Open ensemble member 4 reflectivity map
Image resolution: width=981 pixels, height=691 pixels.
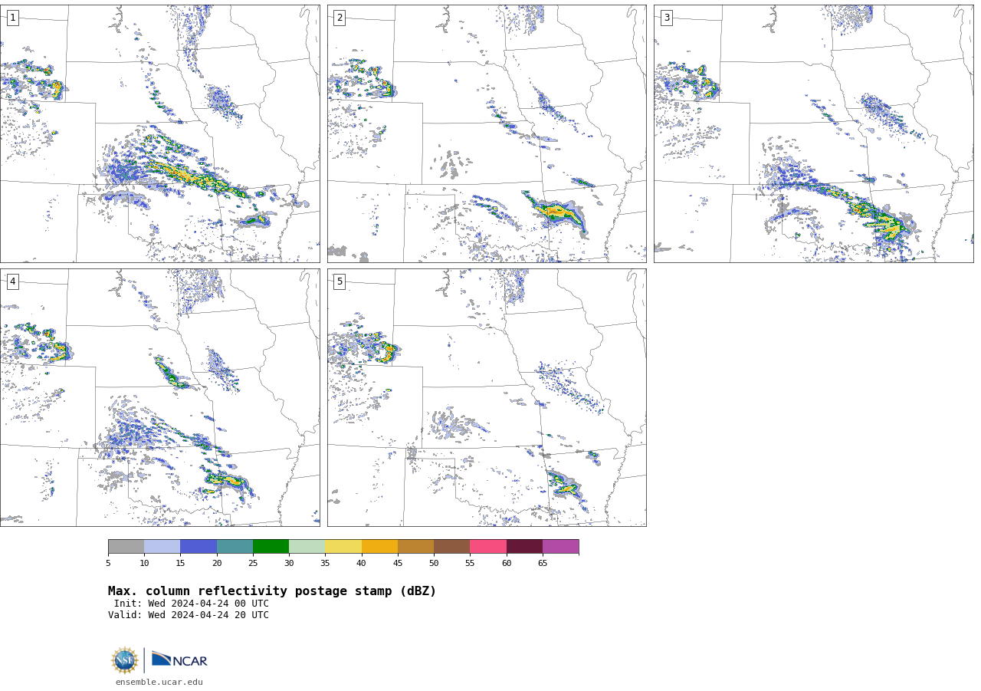pos(159,397)
